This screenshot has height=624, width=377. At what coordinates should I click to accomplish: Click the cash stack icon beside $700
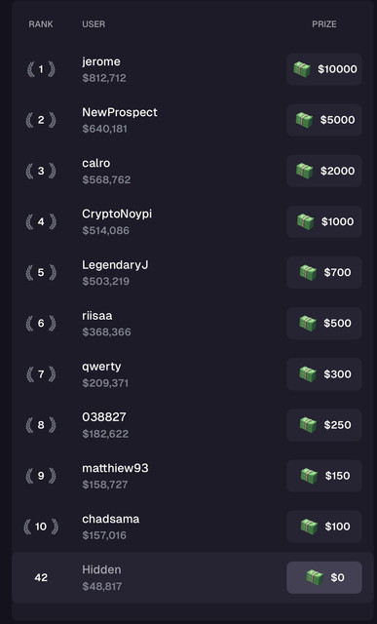308,273
